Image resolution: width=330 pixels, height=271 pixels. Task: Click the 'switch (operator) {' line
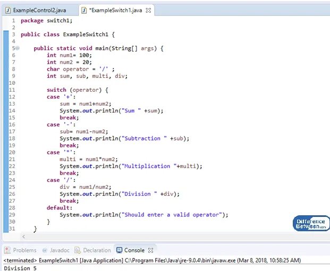[78, 90]
